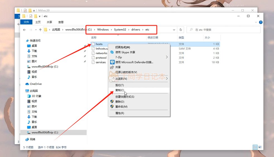Open 快速访问 in navigation pane
Screen dimensions: 274x157
point(35,41)
